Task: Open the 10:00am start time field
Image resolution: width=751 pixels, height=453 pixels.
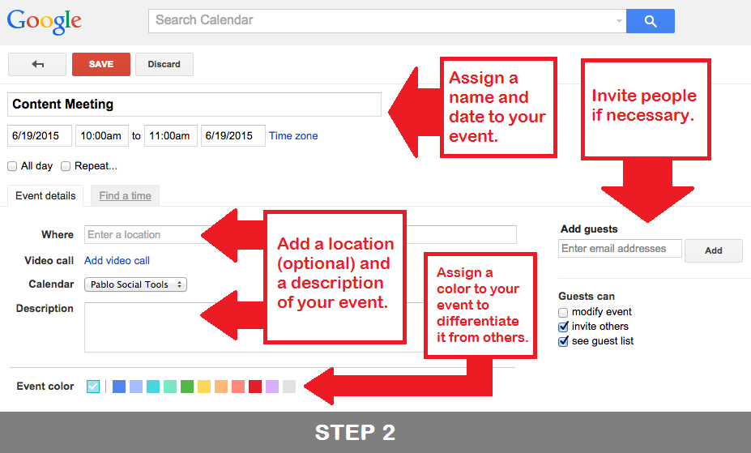Action: point(101,136)
